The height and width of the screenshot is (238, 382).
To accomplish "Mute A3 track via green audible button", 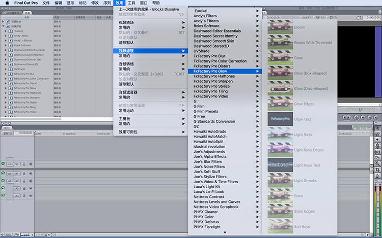I will pos(3,188).
